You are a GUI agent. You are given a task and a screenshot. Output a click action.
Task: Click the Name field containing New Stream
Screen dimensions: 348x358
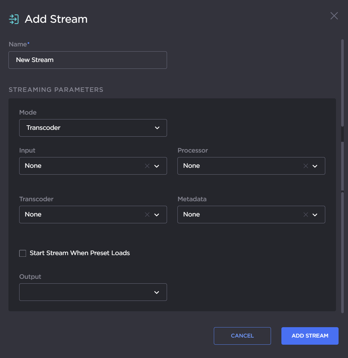88,60
